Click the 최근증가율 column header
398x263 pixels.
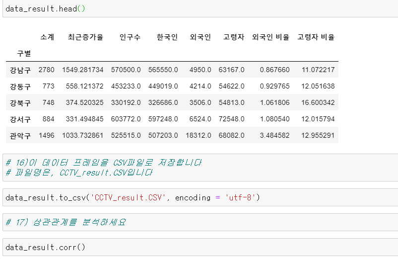click(x=85, y=37)
